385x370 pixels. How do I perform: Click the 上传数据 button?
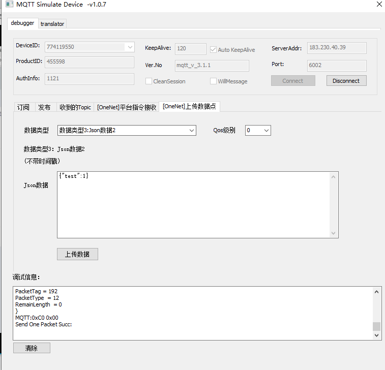coord(78,254)
